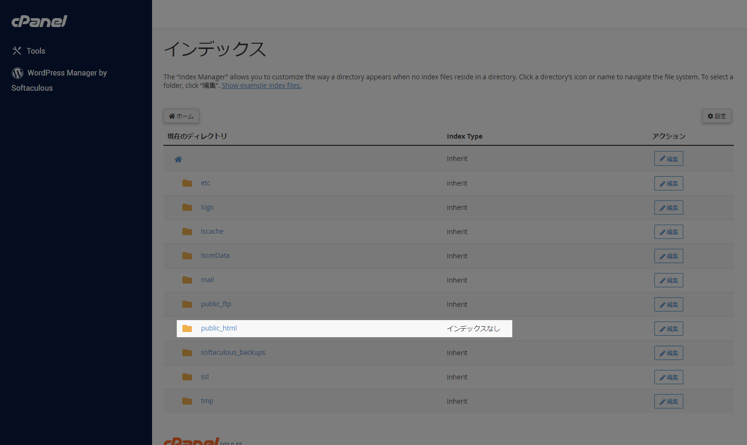Edit index type for tmp folder

(x=669, y=401)
